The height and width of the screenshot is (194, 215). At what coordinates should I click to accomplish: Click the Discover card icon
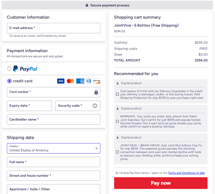click(x=97, y=81)
